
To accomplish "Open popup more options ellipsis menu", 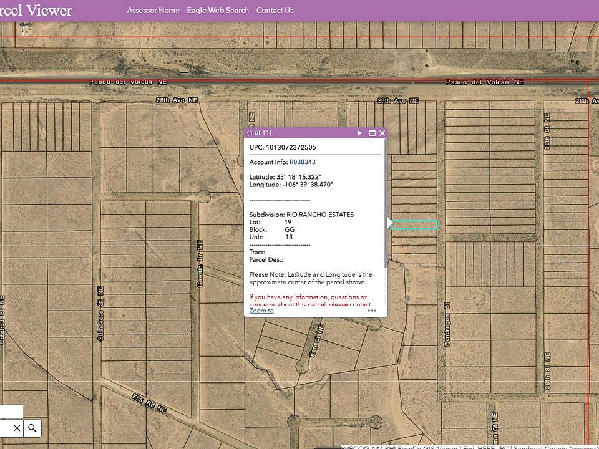I will pos(372,311).
